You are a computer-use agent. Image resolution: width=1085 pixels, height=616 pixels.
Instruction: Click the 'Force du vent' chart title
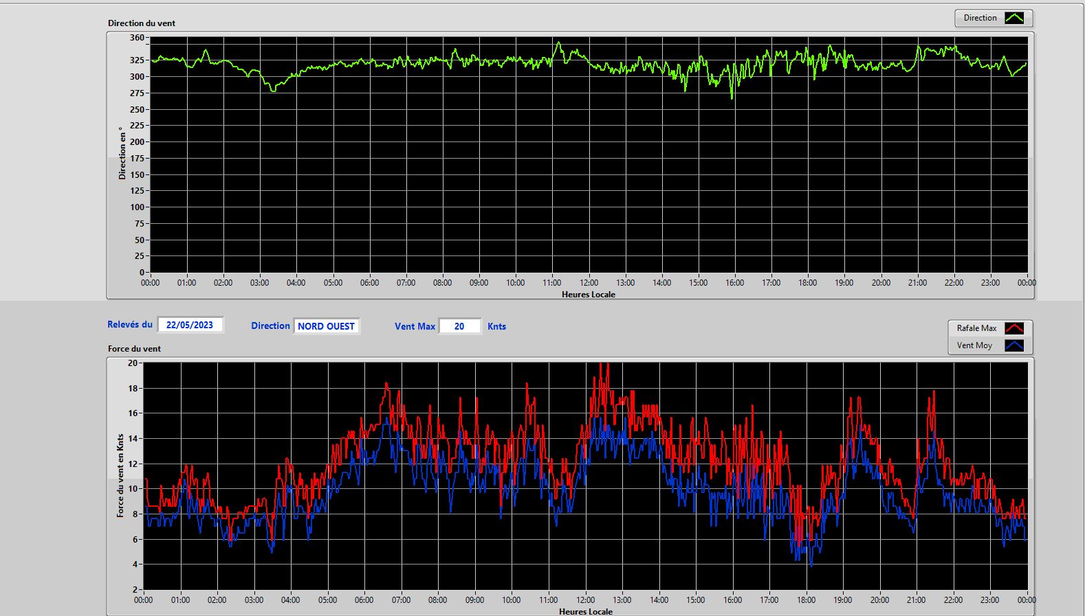134,349
